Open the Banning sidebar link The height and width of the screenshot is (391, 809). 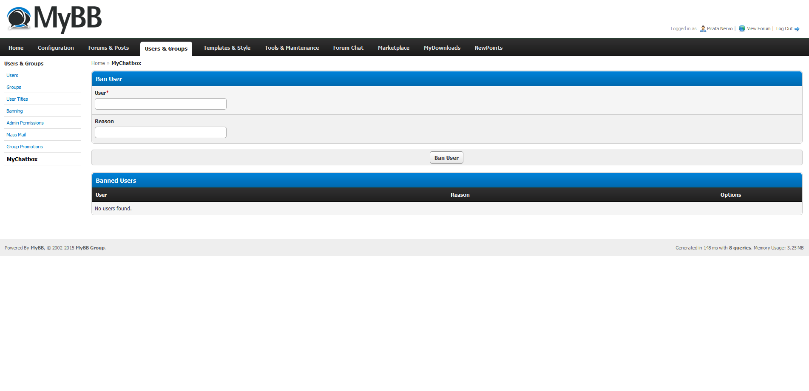(14, 111)
